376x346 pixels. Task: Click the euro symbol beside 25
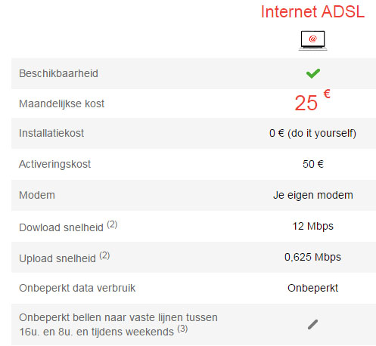coord(327,94)
